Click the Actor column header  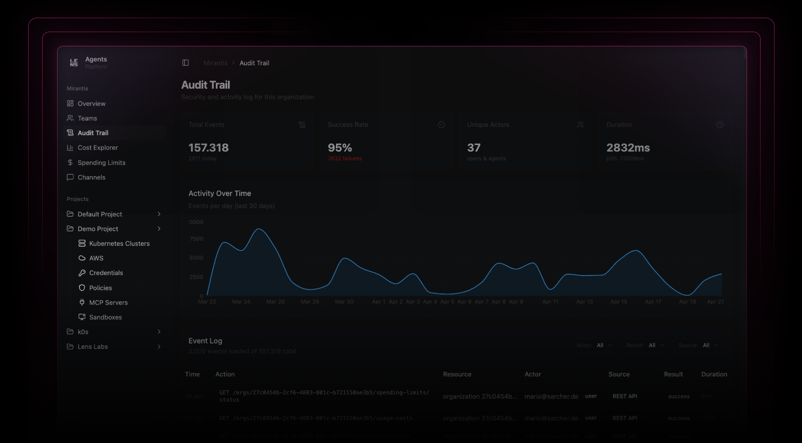coord(533,374)
